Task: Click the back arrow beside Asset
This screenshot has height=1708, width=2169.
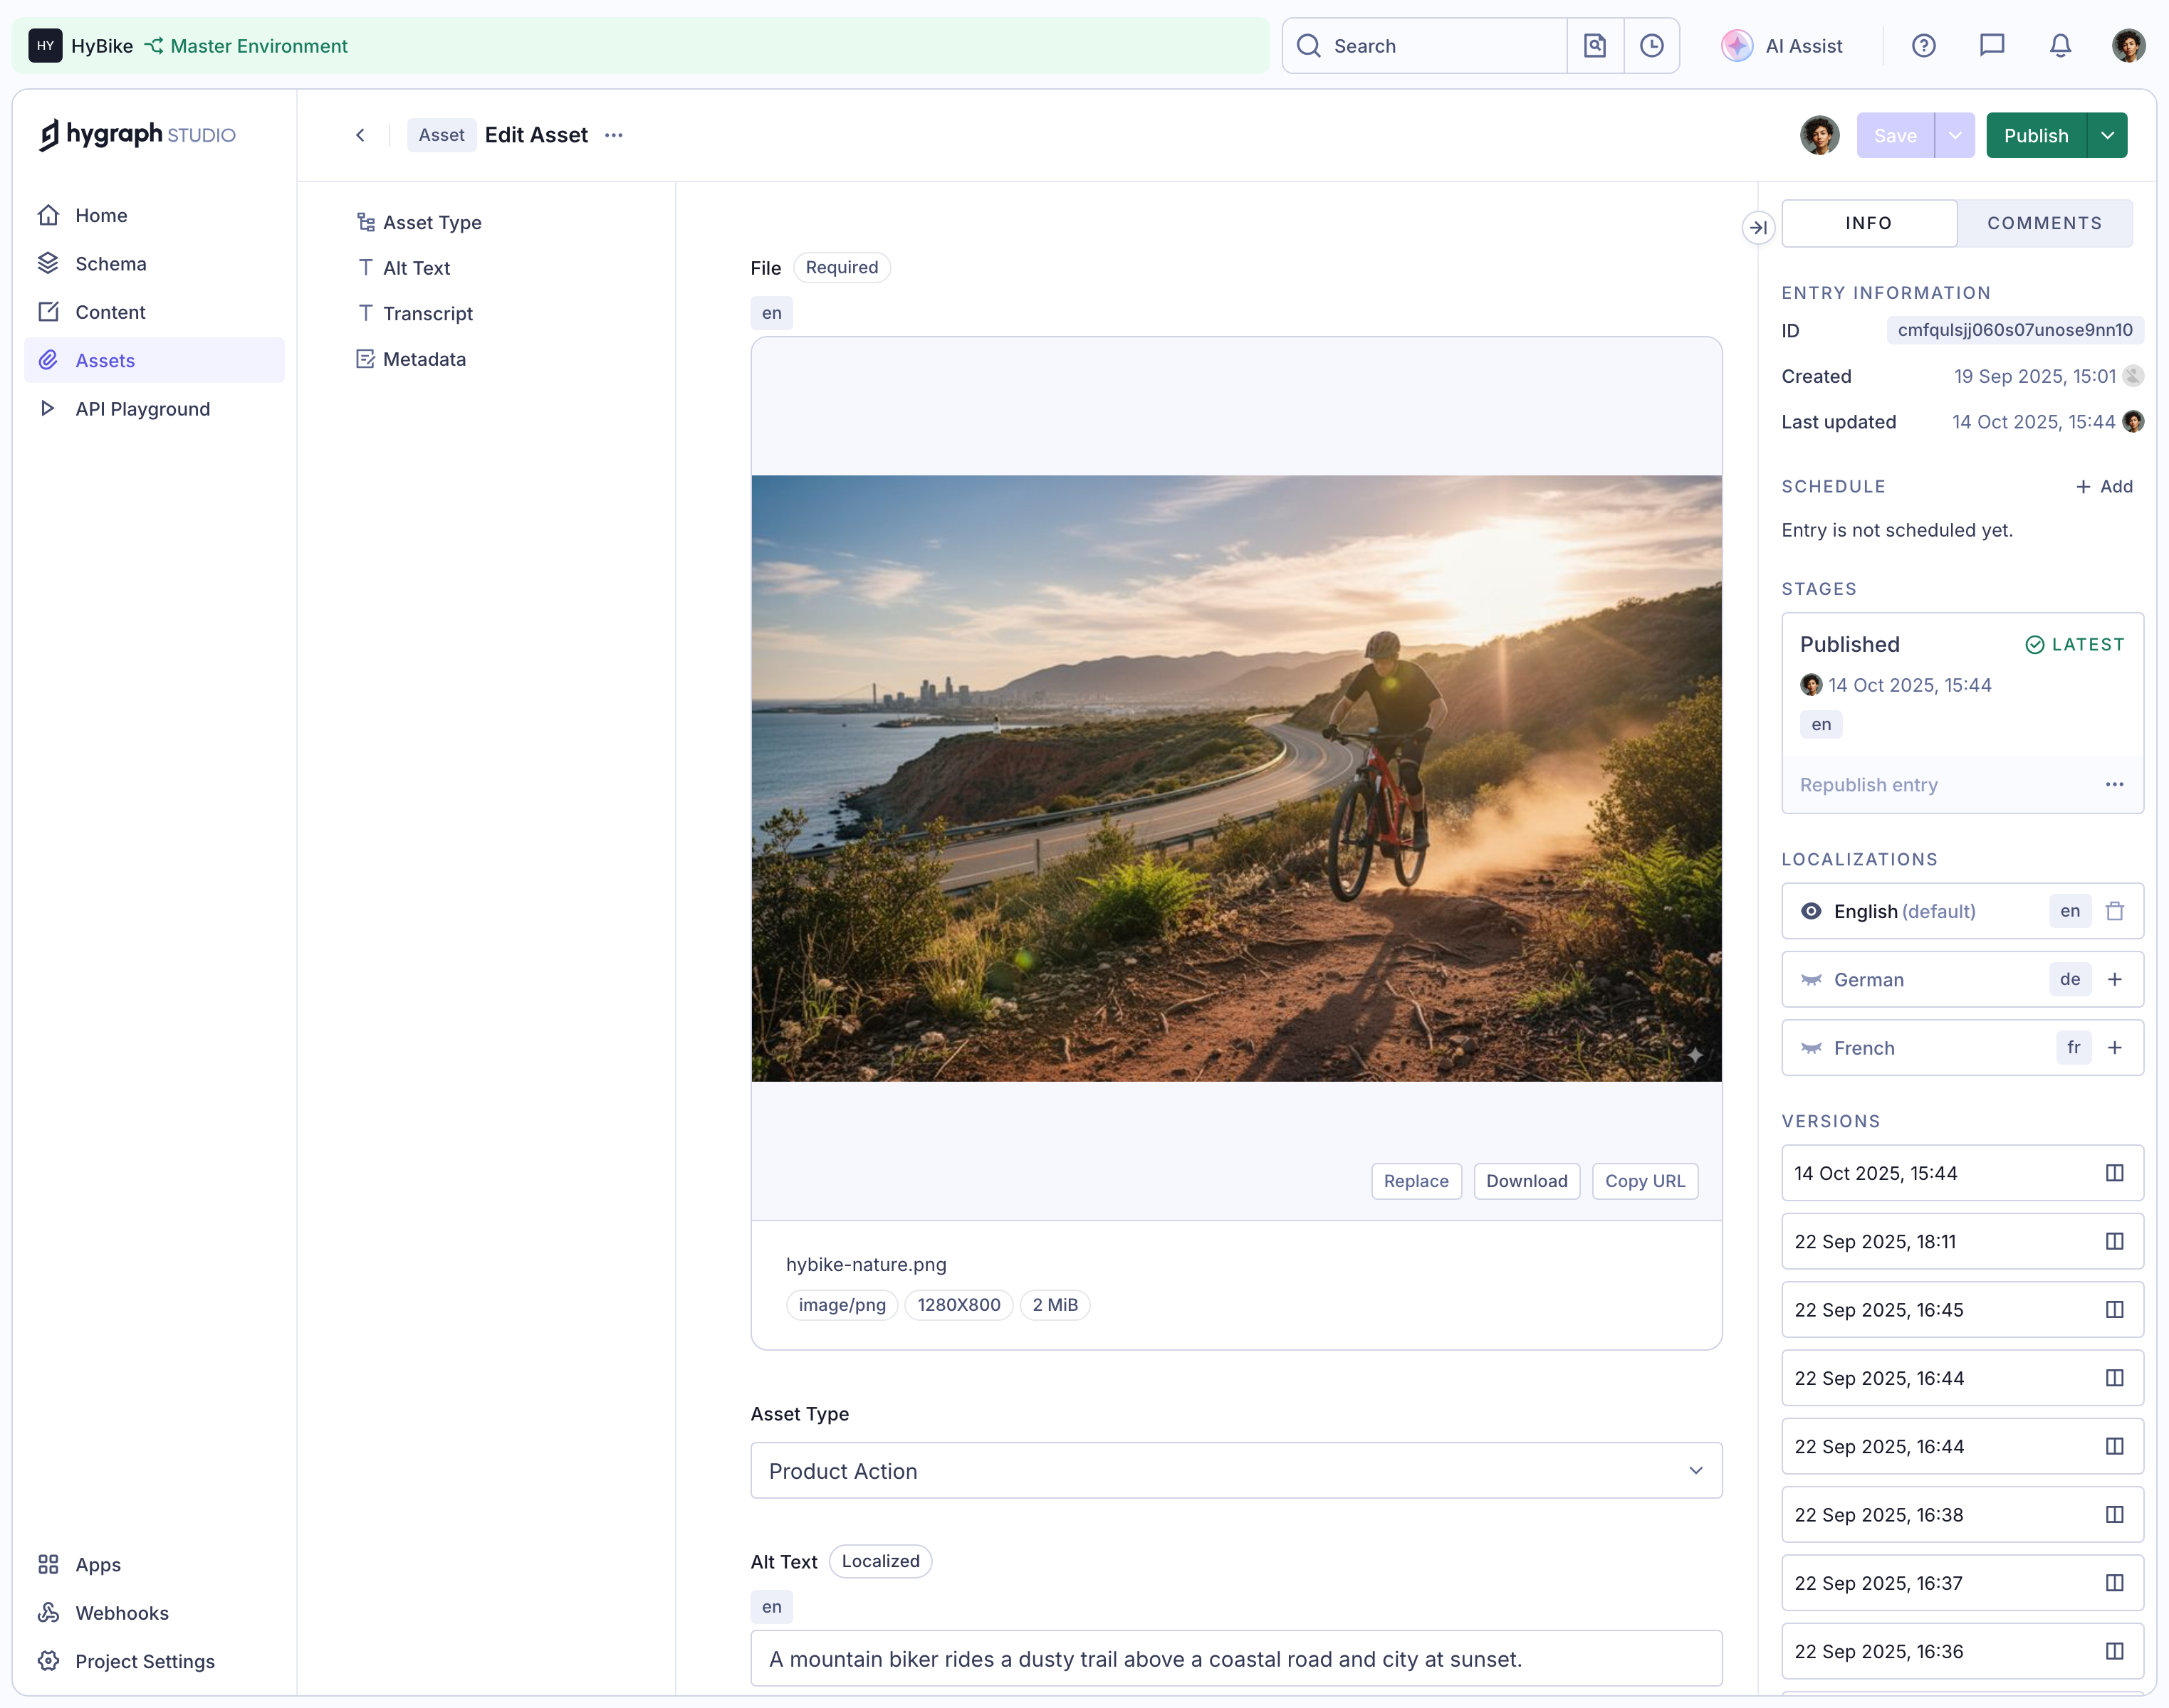Action: click(360, 135)
